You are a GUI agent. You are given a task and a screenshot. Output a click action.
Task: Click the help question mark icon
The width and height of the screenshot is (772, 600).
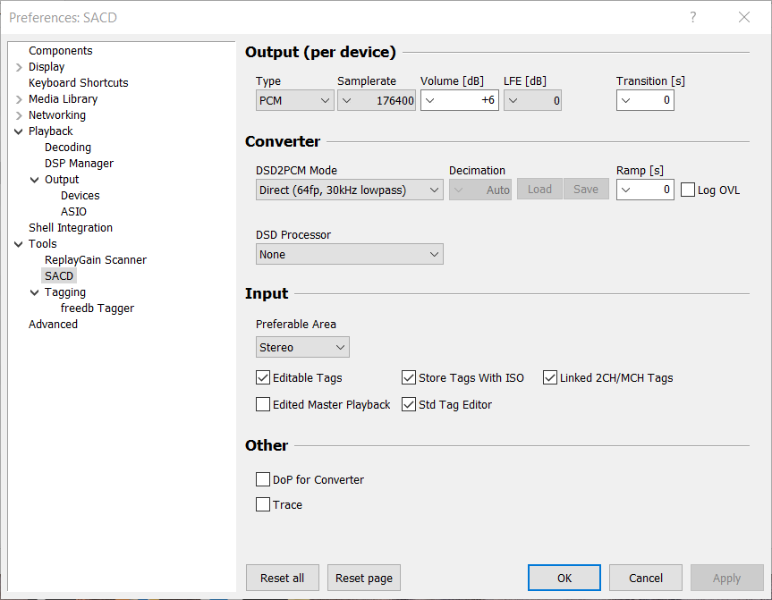pyautogui.click(x=693, y=17)
